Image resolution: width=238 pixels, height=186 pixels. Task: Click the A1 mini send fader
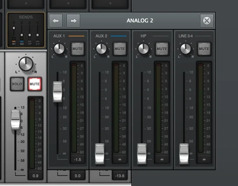click(14, 28)
